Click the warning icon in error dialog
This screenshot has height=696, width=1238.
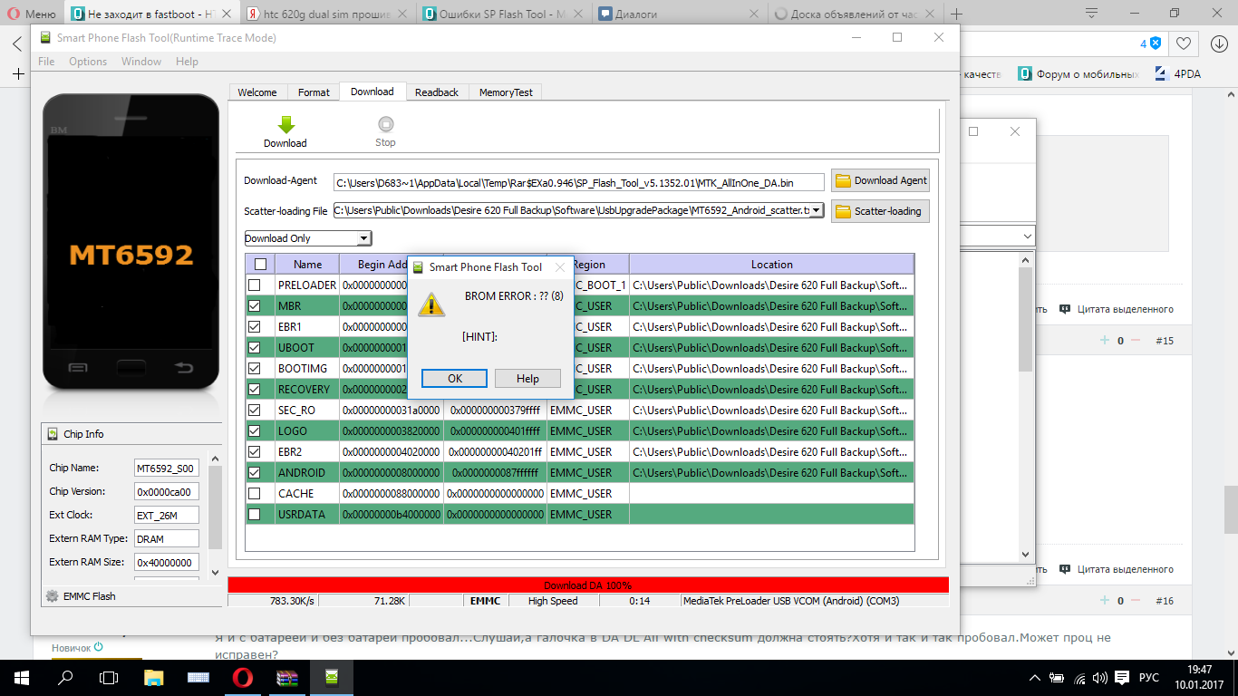point(431,304)
